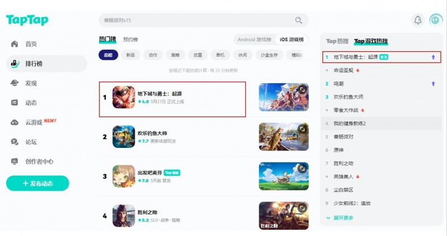Expand the video preview for 出发吧麦芬
Image resolution: width=447 pixels, height=236 pixels.
[302, 168]
